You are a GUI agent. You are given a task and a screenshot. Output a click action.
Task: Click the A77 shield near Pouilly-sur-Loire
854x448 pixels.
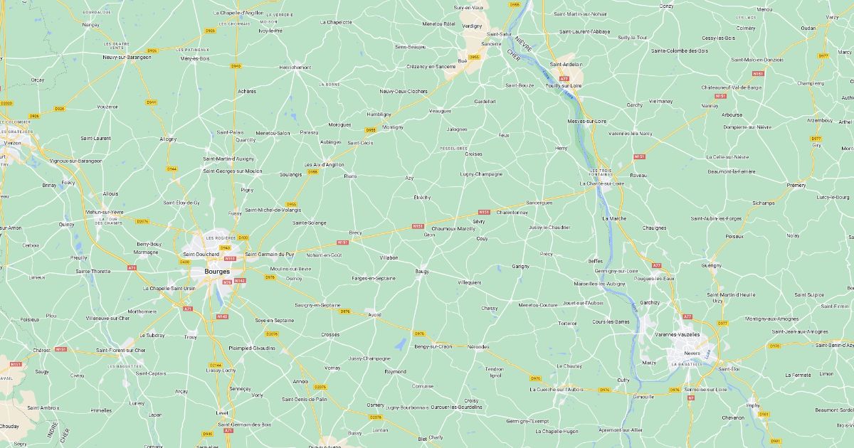pyautogui.click(x=564, y=79)
